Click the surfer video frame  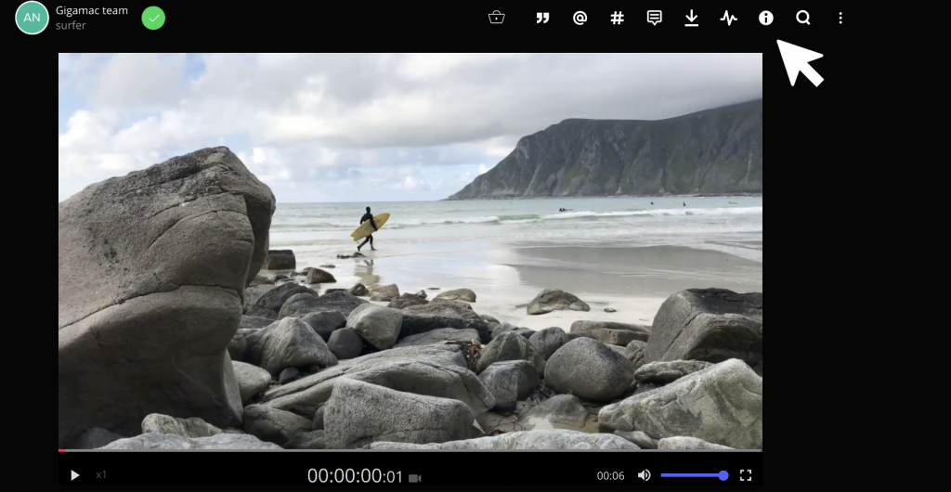coord(410,251)
